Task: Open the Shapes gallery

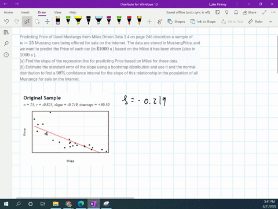Action: [176, 21]
